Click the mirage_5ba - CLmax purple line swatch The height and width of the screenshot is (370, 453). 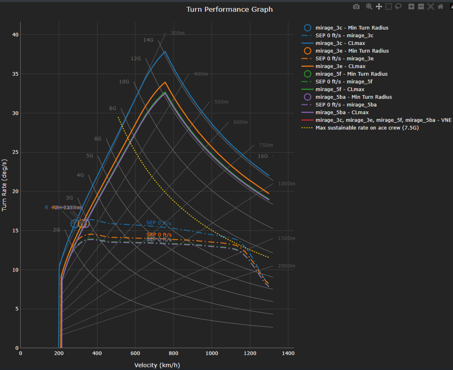pos(307,112)
